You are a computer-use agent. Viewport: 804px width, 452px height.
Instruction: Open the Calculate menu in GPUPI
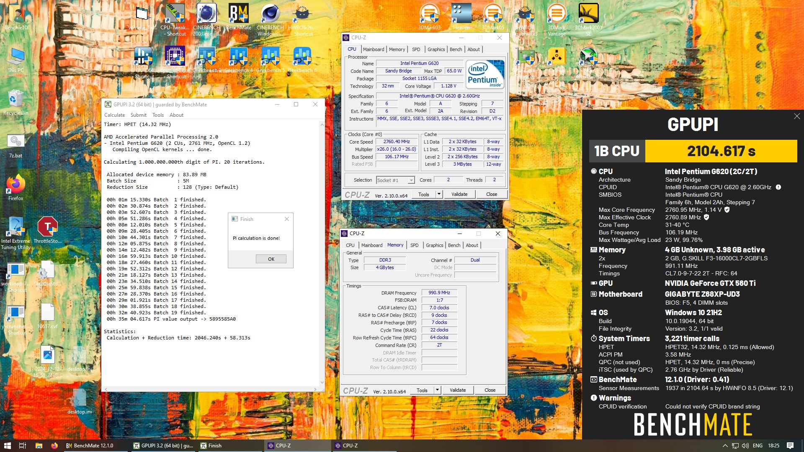point(114,115)
